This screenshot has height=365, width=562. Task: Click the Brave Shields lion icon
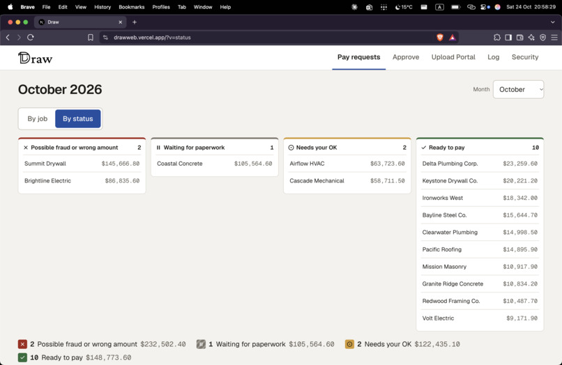coord(440,37)
